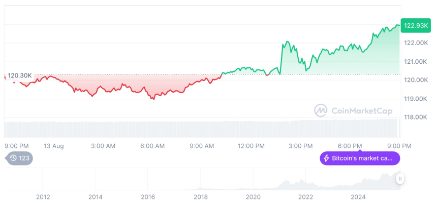Viewport: 437px width, 203px height.
Task: Click the 13 Aug date axis label
Action: point(53,146)
